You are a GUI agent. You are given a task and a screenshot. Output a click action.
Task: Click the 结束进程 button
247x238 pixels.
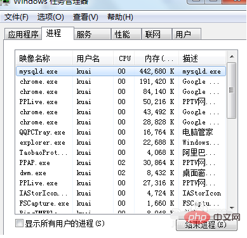(x=206, y=225)
